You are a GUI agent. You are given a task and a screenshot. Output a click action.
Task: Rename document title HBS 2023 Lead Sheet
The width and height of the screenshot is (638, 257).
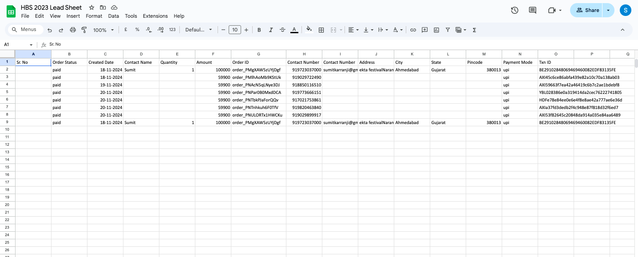coord(52,8)
